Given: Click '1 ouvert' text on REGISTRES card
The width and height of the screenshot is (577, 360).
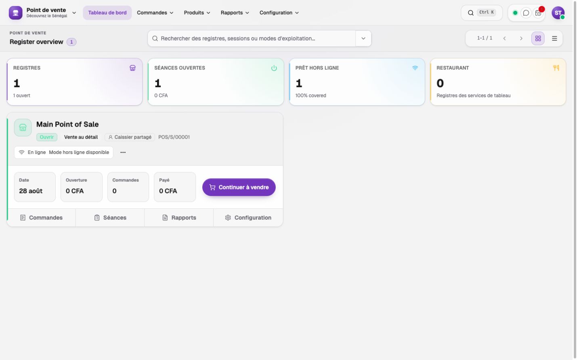Looking at the screenshot, I should coord(22,96).
